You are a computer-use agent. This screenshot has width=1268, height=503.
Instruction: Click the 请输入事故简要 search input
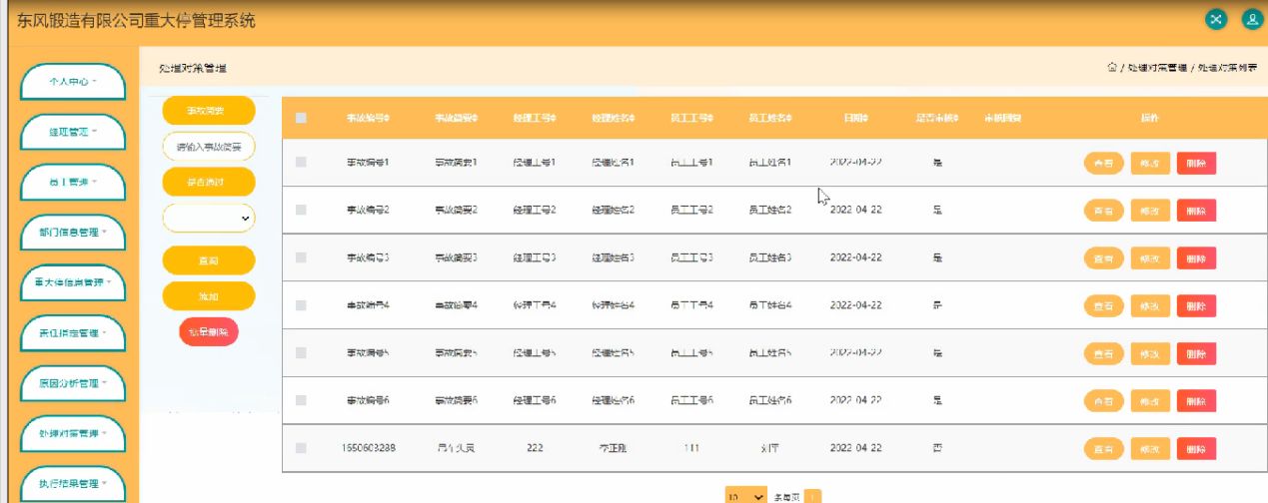tap(209, 147)
